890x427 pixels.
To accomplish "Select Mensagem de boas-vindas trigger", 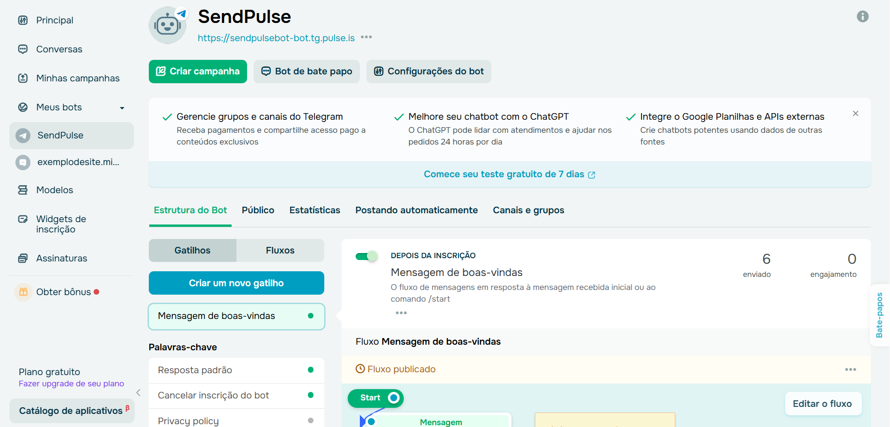I will (x=236, y=316).
